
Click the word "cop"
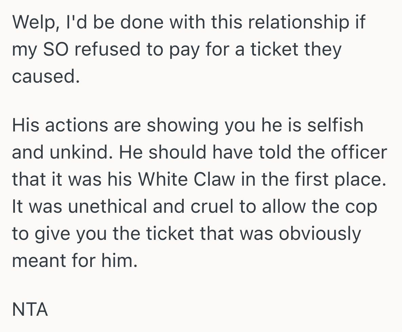click(361, 206)
